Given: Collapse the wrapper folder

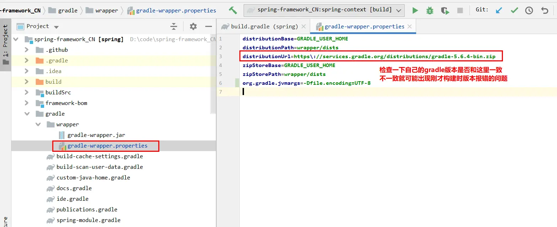Looking at the screenshot, I should tap(38, 124).
